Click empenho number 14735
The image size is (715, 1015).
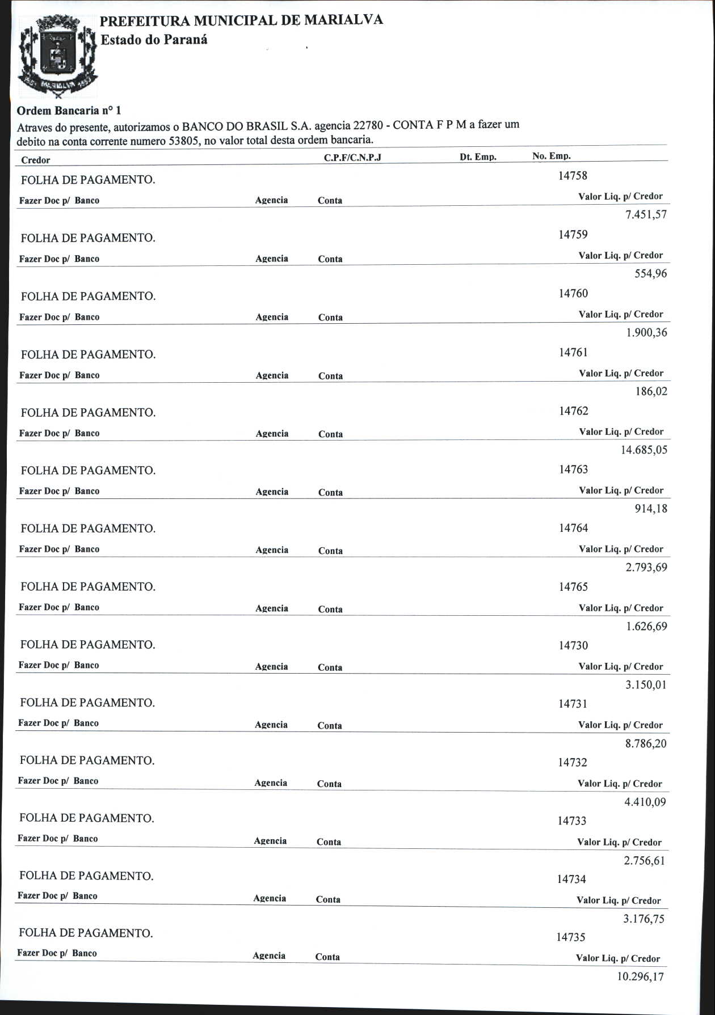(571, 938)
